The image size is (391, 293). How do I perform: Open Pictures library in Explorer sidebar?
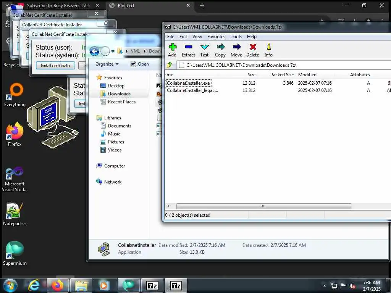(x=112, y=142)
